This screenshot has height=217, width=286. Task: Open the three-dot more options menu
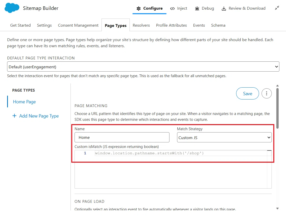(x=266, y=93)
